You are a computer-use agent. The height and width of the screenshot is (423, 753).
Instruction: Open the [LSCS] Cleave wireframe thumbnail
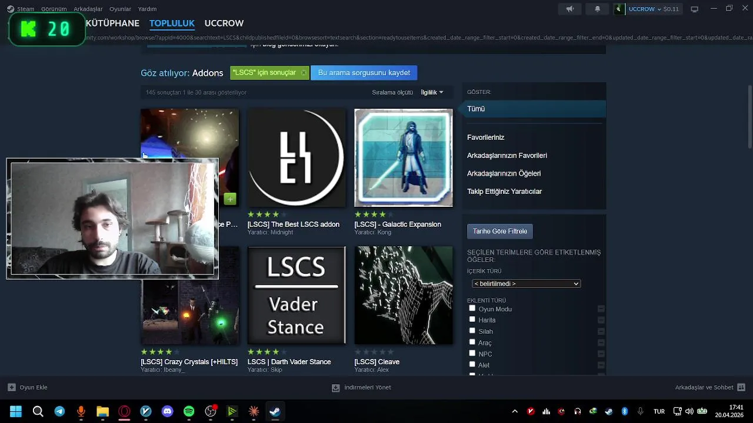[x=404, y=295]
